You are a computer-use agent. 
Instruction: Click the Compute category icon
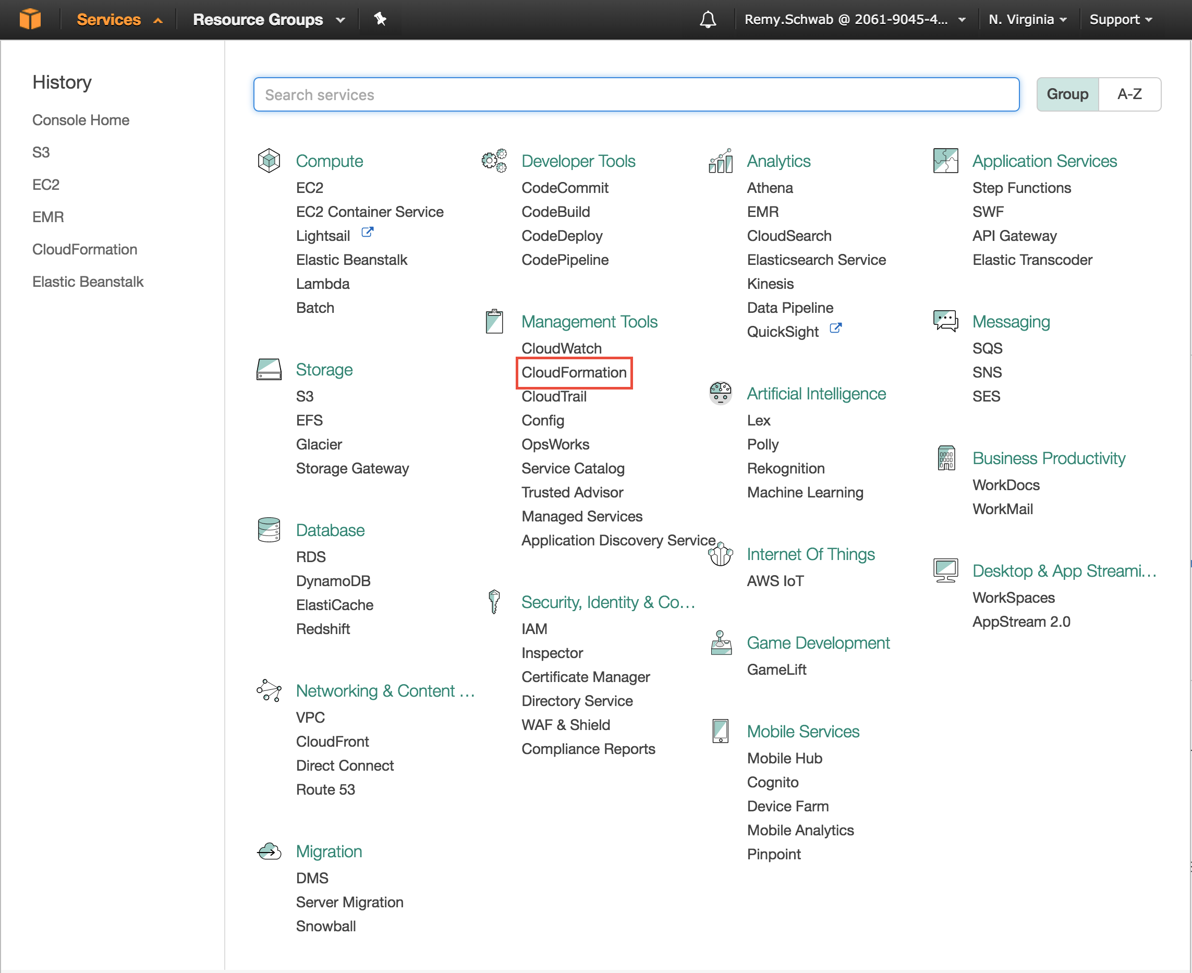point(269,161)
